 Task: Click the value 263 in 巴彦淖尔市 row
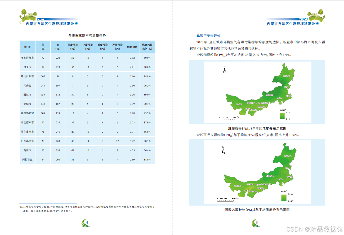click(x=58, y=141)
